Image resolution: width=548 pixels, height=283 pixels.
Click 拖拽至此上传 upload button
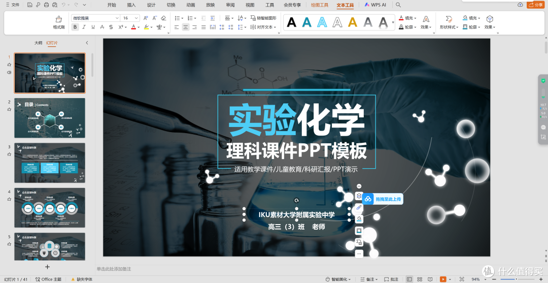coord(383,199)
